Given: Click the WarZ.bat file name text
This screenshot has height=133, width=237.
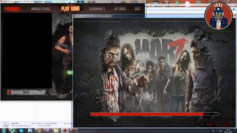Looking at the screenshot, I should point(14,123).
